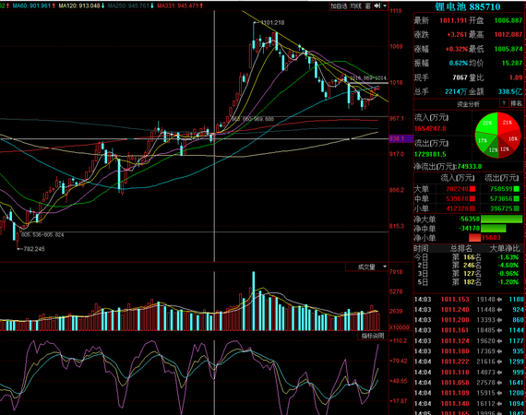The height and width of the screenshot is (415, 526).
Task: Click the 加自选 add-to-watchlist button
Action: coord(339,6)
